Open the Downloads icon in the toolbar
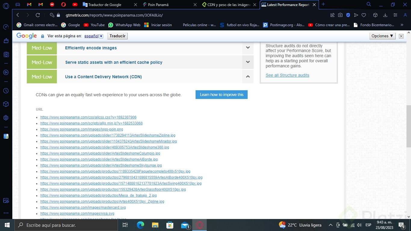The height and width of the screenshot is (231, 411). [x=385, y=14]
